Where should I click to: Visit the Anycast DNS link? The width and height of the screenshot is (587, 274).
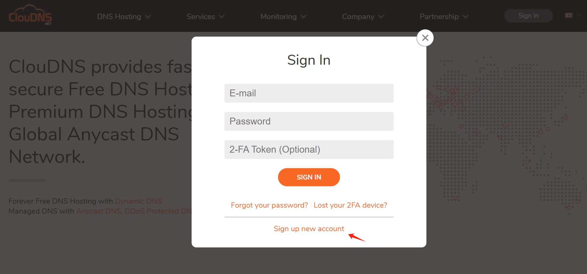pos(99,211)
